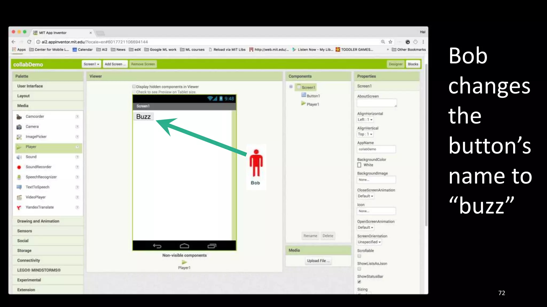Enable Display hidden components in Viewer
The image size is (547, 307).
click(134, 86)
